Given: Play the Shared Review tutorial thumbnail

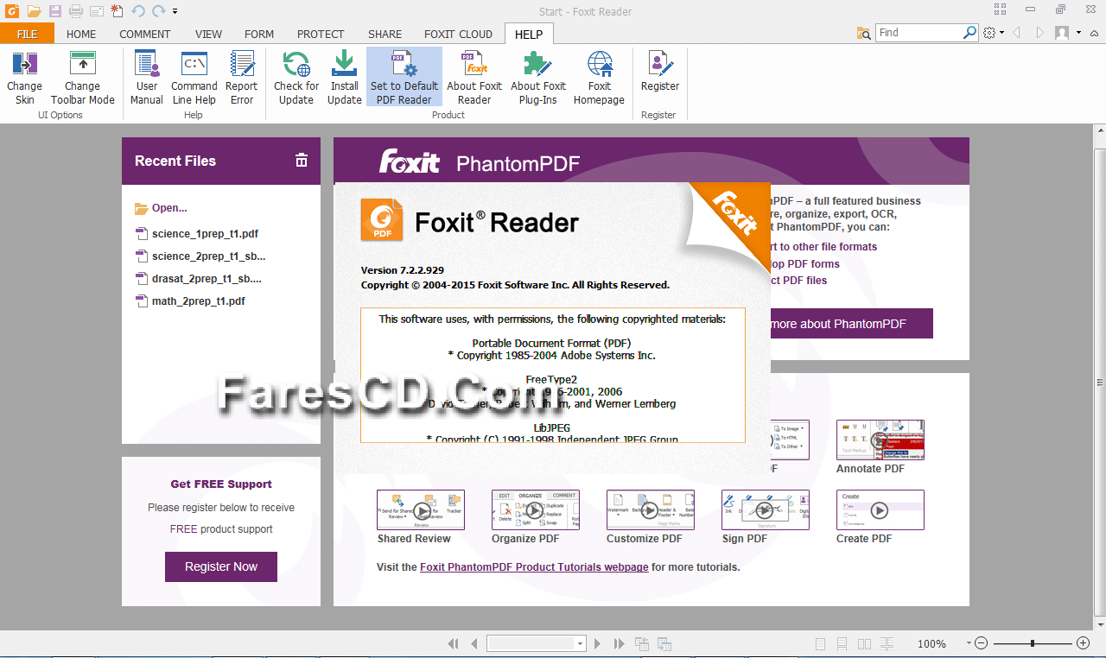Looking at the screenshot, I should pyautogui.click(x=421, y=509).
